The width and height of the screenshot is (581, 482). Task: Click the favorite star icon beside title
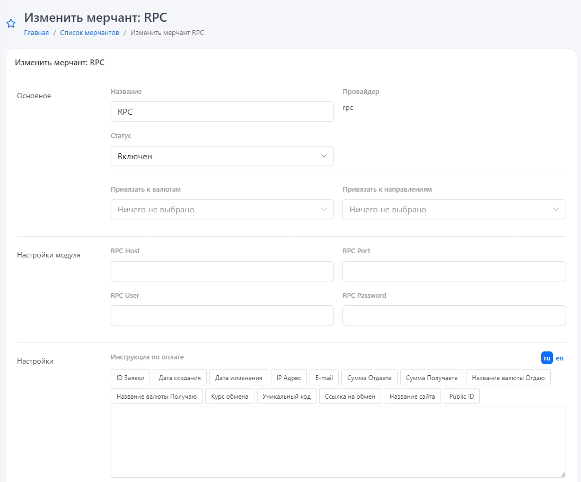(x=11, y=23)
